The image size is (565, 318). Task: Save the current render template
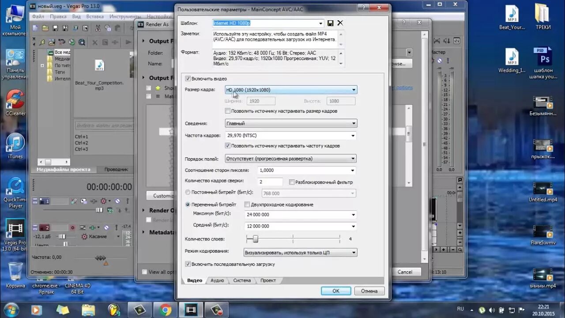(331, 23)
